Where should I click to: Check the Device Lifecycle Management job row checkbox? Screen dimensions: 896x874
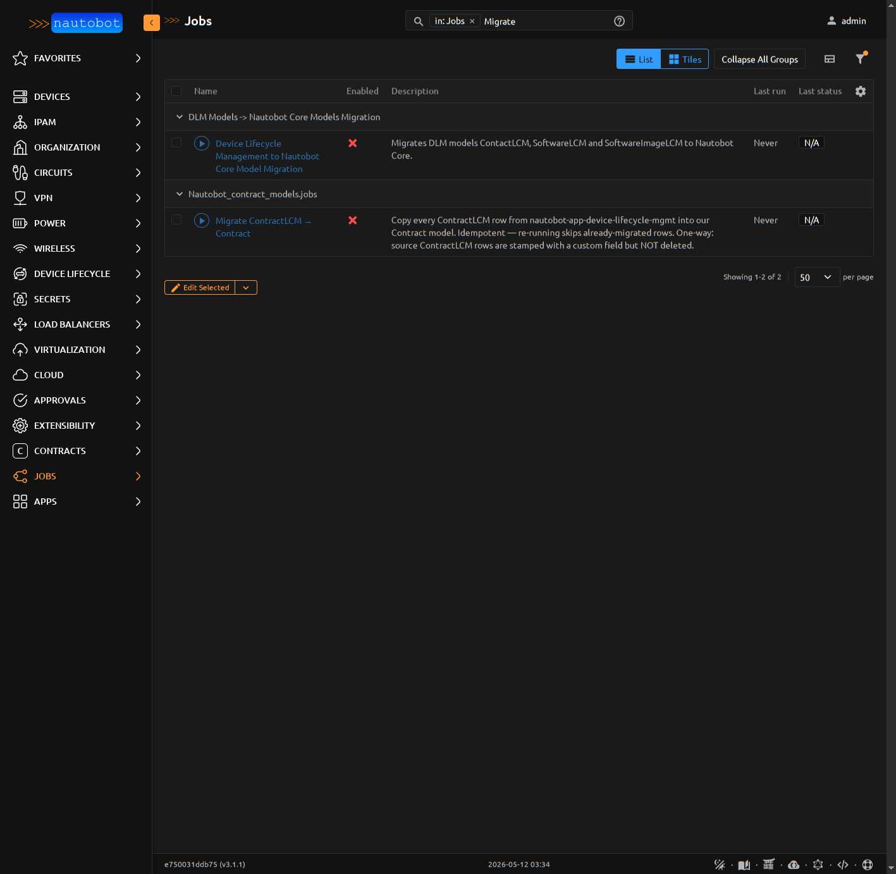pos(176,143)
